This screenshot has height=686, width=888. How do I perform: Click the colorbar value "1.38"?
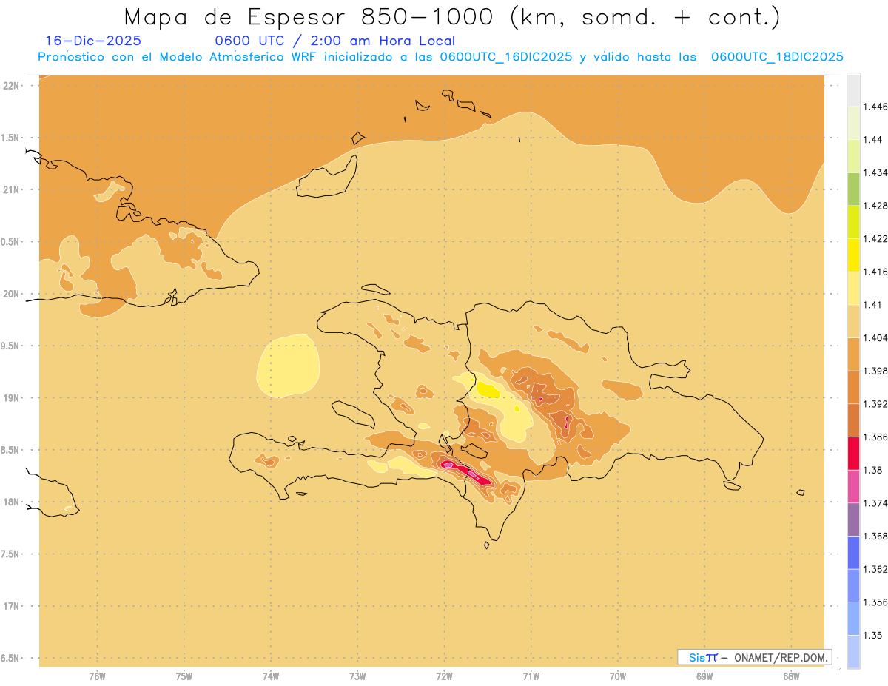(872, 470)
